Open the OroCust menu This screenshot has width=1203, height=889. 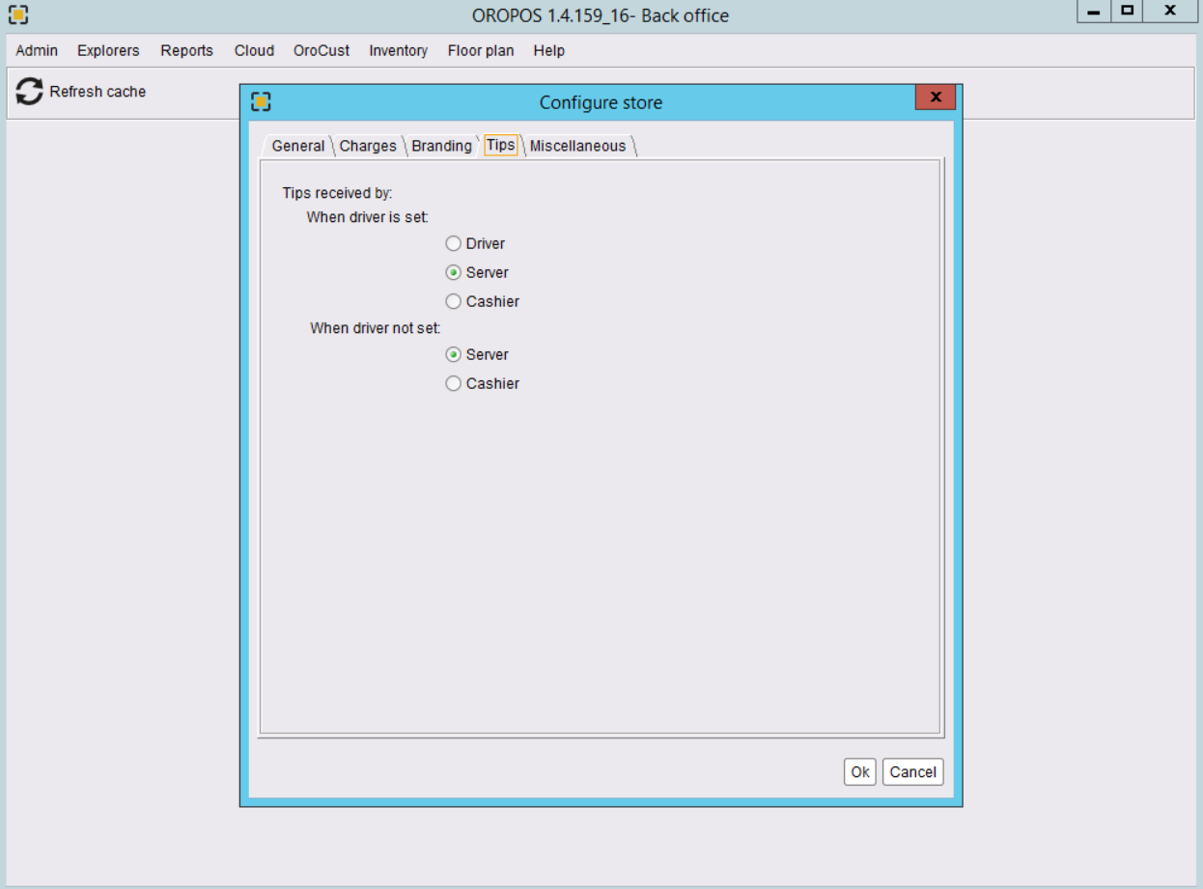[322, 50]
